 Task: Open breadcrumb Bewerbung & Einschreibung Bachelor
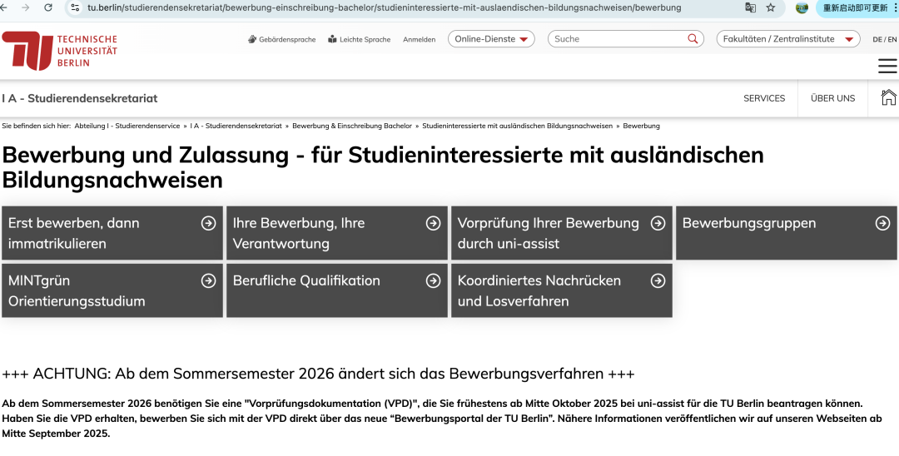[x=352, y=126]
